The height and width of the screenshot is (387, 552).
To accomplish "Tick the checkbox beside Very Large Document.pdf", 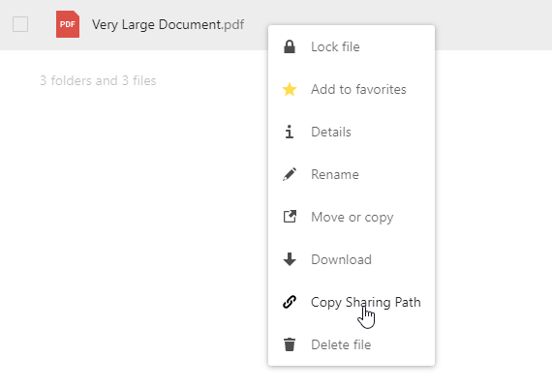I will [20, 24].
